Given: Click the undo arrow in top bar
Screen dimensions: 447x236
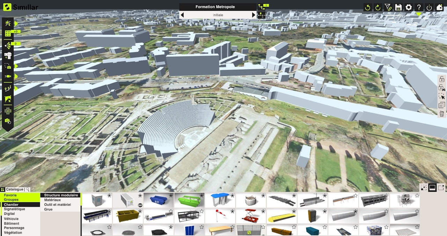Looking at the screenshot, I should pyautogui.click(x=367, y=7).
